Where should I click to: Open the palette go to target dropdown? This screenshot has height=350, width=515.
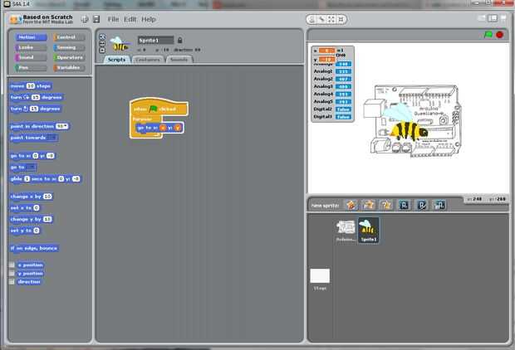tap(31, 168)
